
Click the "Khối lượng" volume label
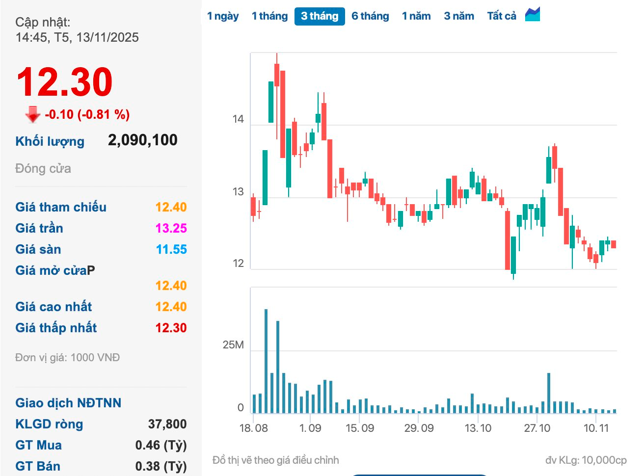point(49,141)
